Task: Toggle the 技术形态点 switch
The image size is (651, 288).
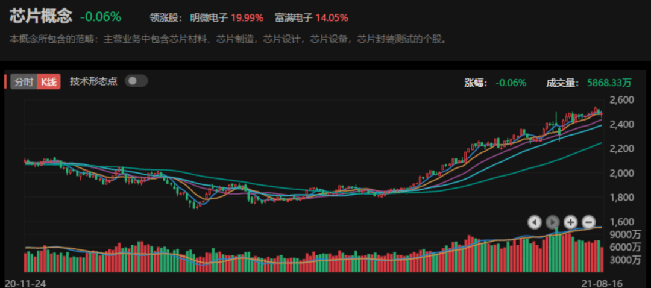Action: 136,81
